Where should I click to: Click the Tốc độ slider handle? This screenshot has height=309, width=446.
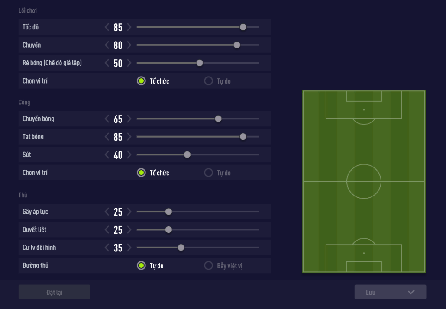pyautogui.click(x=243, y=27)
